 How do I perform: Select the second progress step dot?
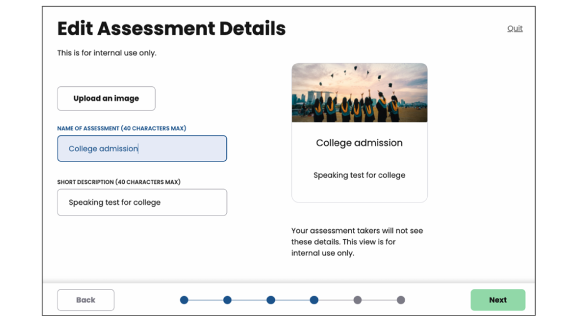click(227, 300)
